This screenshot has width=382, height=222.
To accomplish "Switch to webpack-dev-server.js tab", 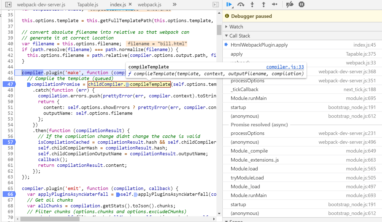I will pyautogui.click(x=41, y=5).
